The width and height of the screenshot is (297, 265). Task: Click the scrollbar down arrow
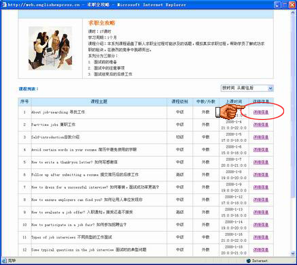coord(293,253)
